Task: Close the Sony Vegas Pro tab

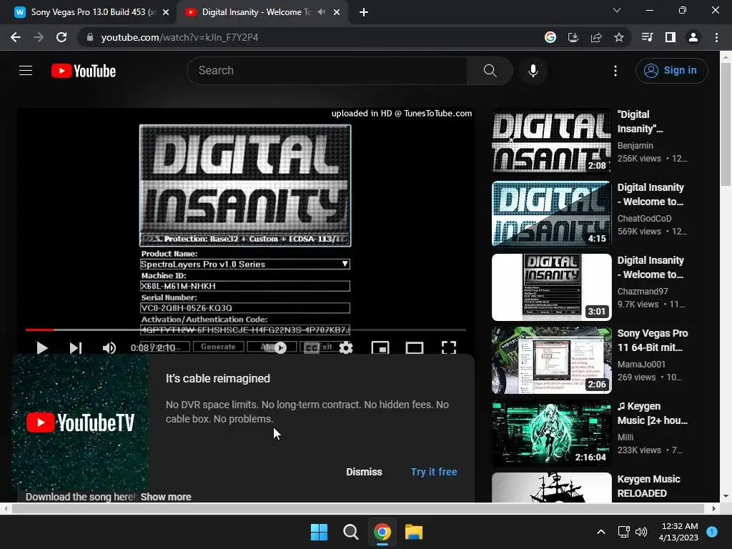Action: tap(166, 12)
